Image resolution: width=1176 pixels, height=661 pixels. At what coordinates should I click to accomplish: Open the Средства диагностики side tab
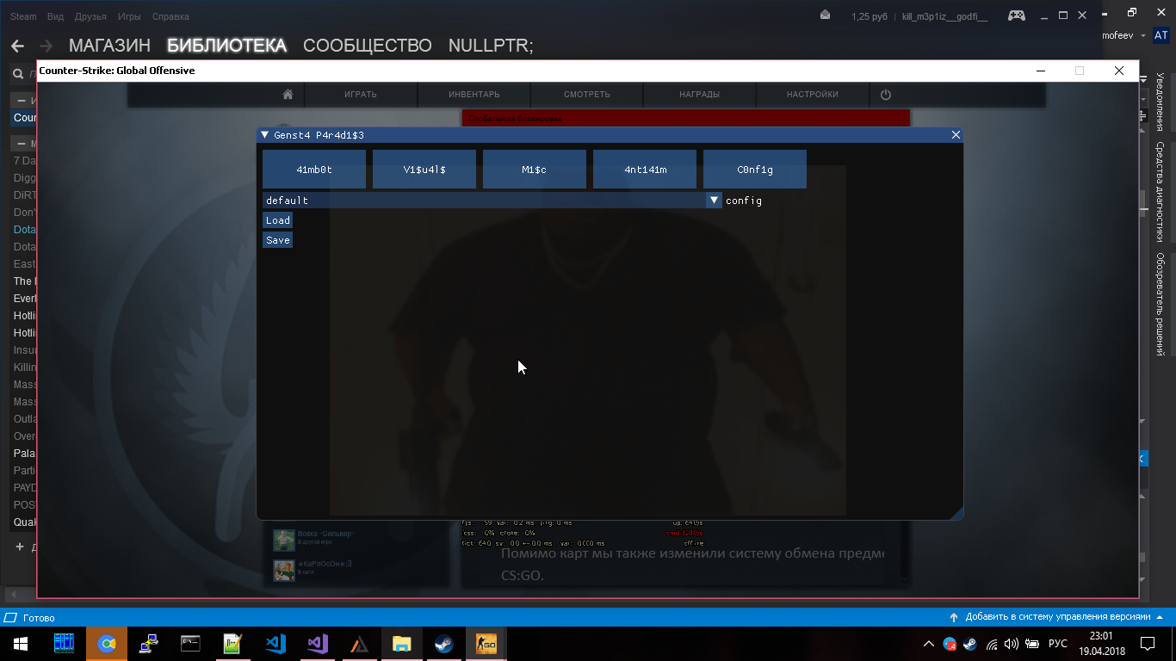1161,191
